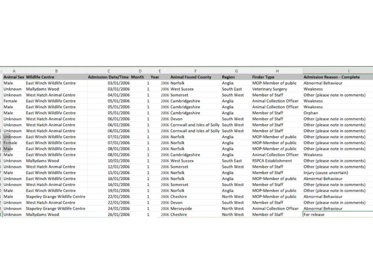Screen dimensions: 373x280
Task: Select column I header letter
Action: pos(349,71)
